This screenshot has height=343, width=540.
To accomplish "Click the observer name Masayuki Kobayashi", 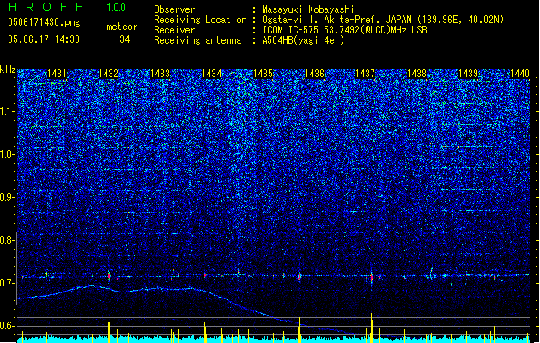I will click(308, 9).
